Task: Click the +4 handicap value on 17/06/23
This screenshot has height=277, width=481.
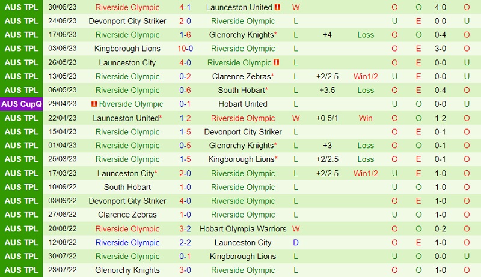Action: tap(327, 35)
